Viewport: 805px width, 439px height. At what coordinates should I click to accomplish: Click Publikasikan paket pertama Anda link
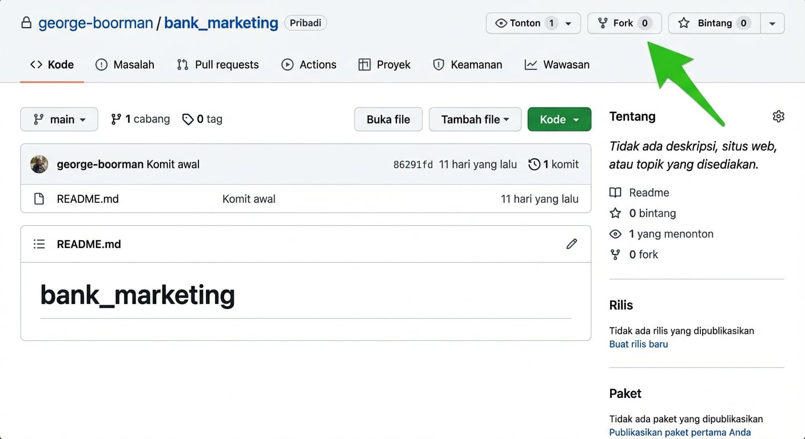680,432
